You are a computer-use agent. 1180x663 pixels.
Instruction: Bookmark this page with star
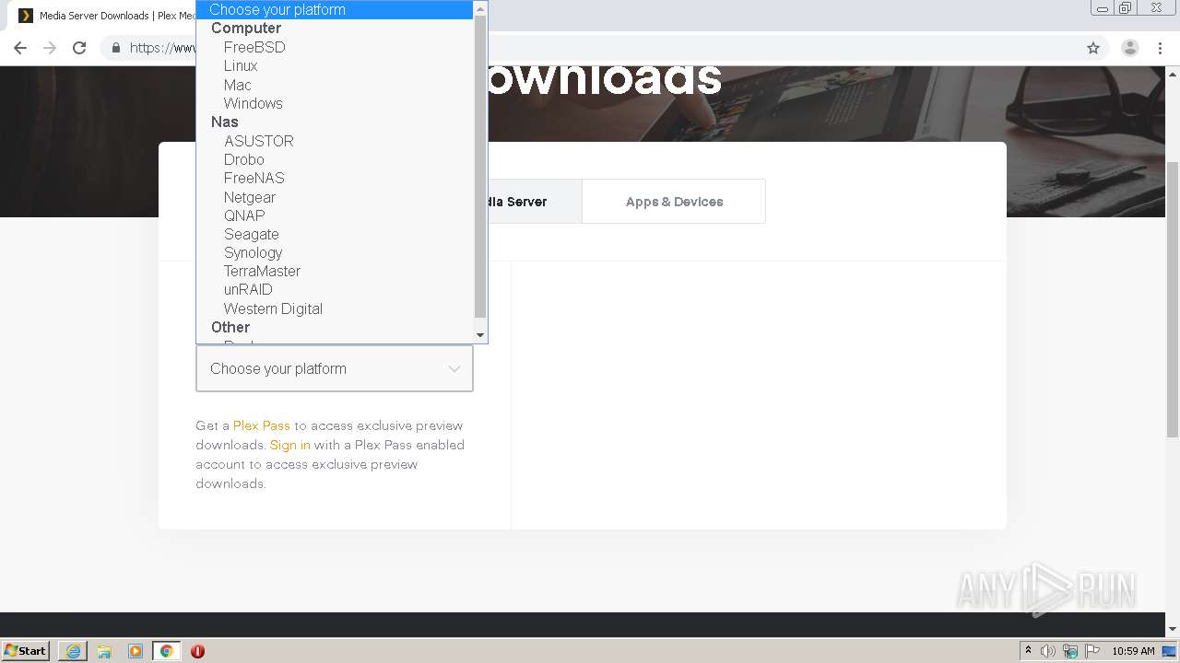pos(1093,48)
